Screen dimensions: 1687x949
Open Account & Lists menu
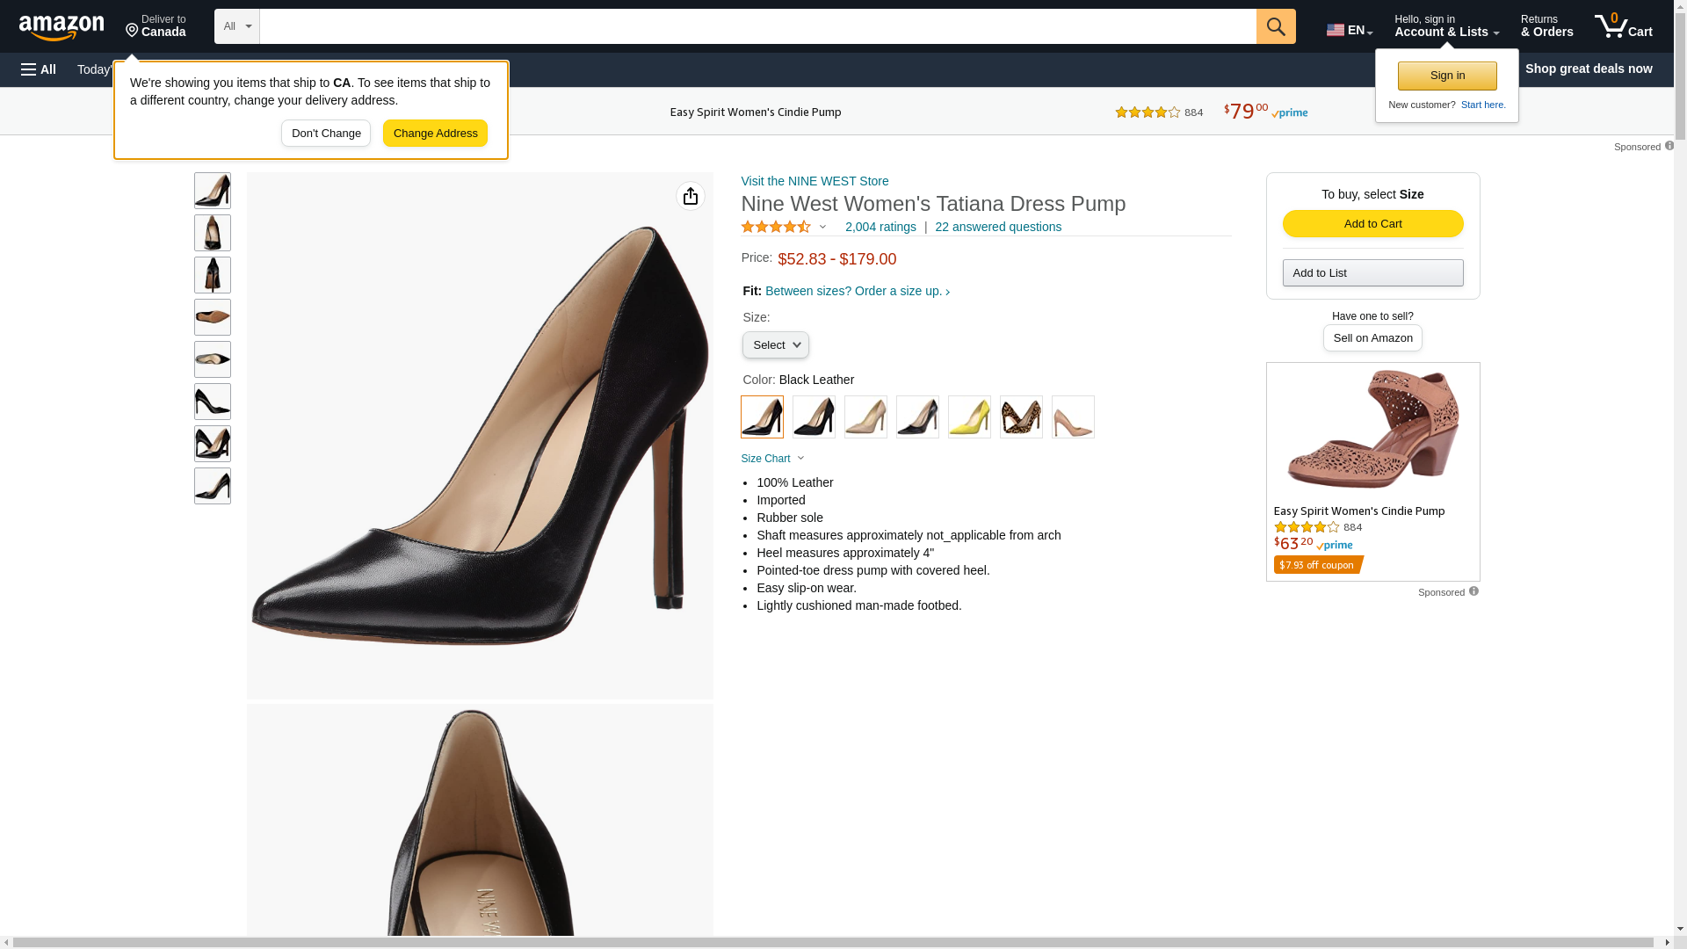1446,26
